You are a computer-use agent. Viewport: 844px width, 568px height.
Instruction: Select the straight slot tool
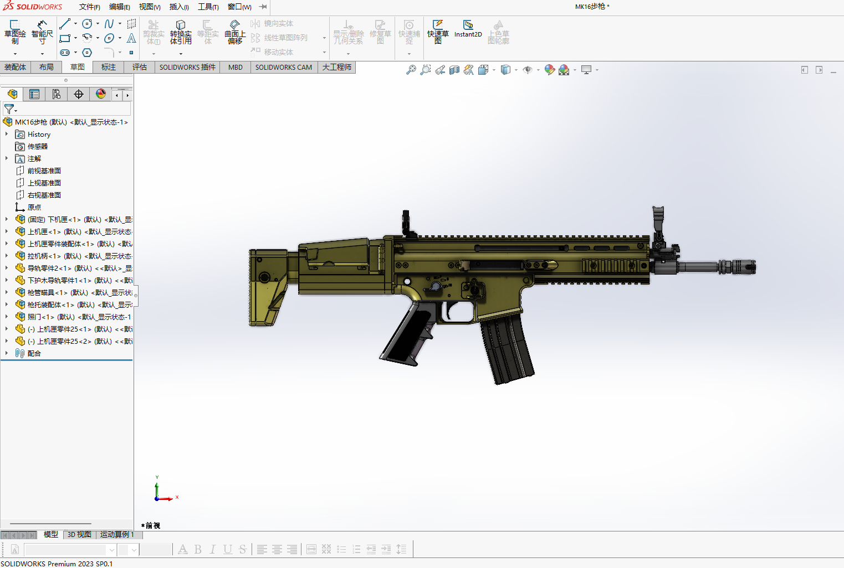click(x=65, y=53)
